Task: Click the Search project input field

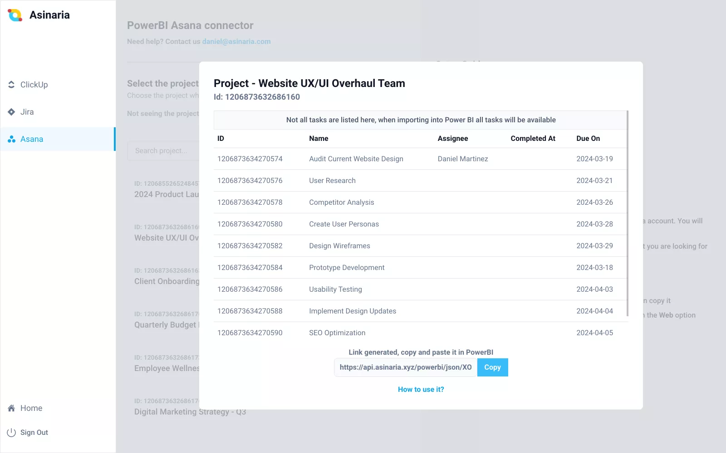Action: pyautogui.click(x=163, y=151)
